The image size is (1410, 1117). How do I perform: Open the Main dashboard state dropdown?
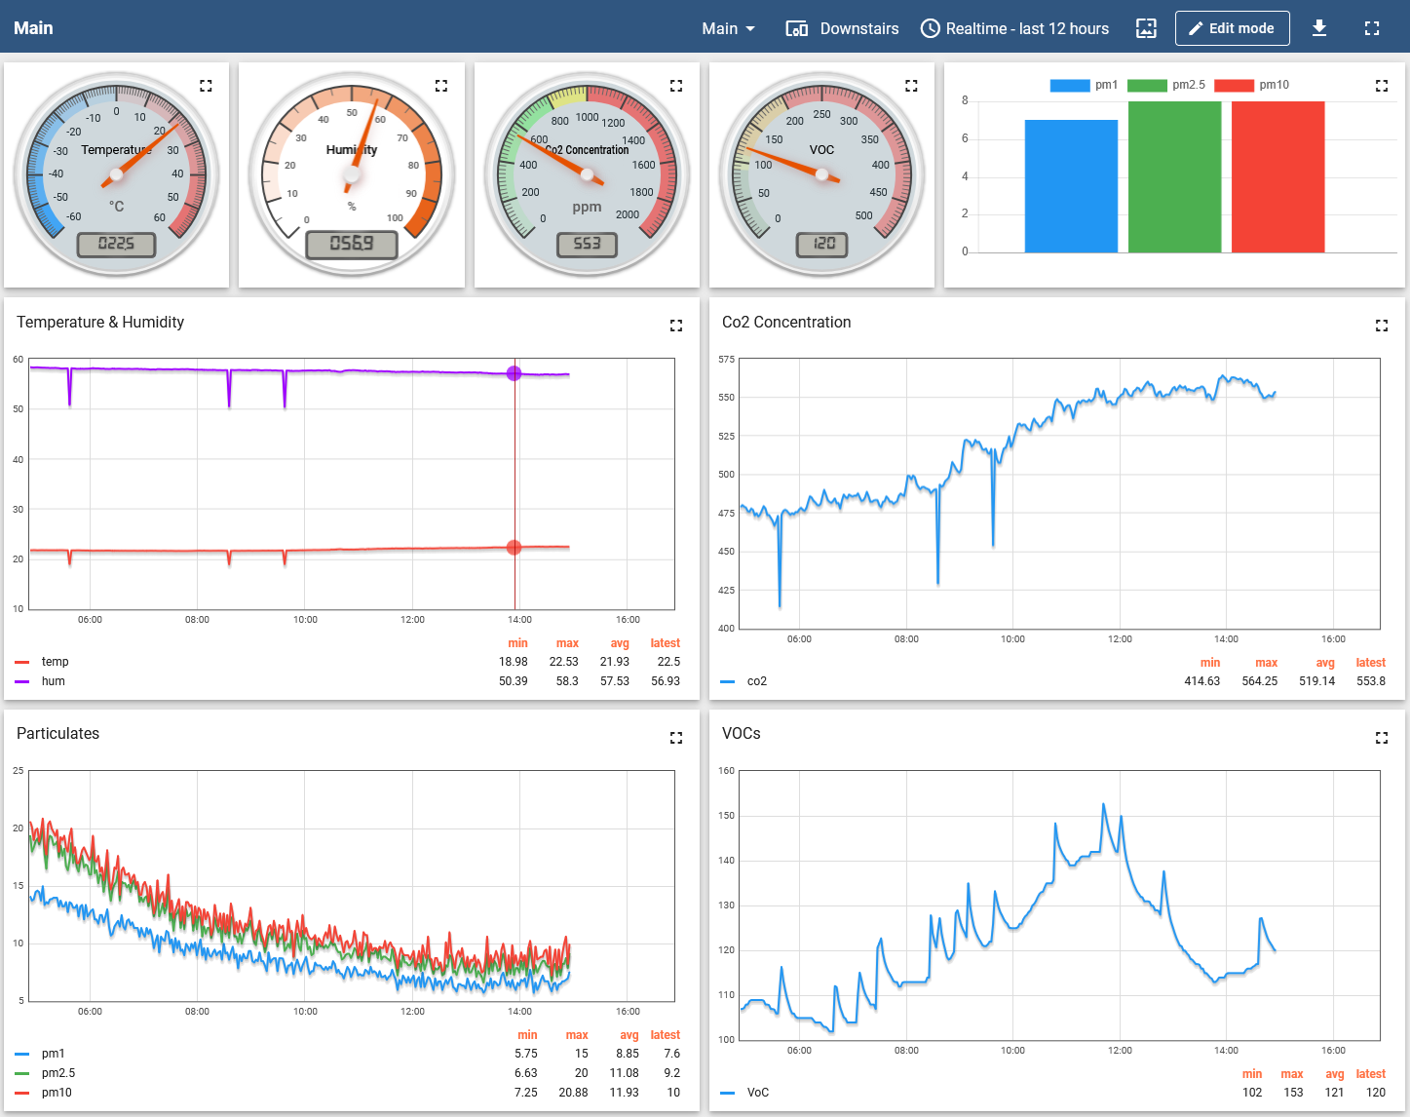(728, 28)
